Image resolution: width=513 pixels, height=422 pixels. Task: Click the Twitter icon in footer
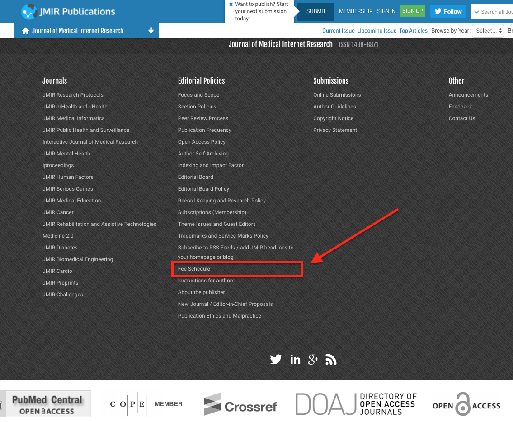(x=276, y=360)
